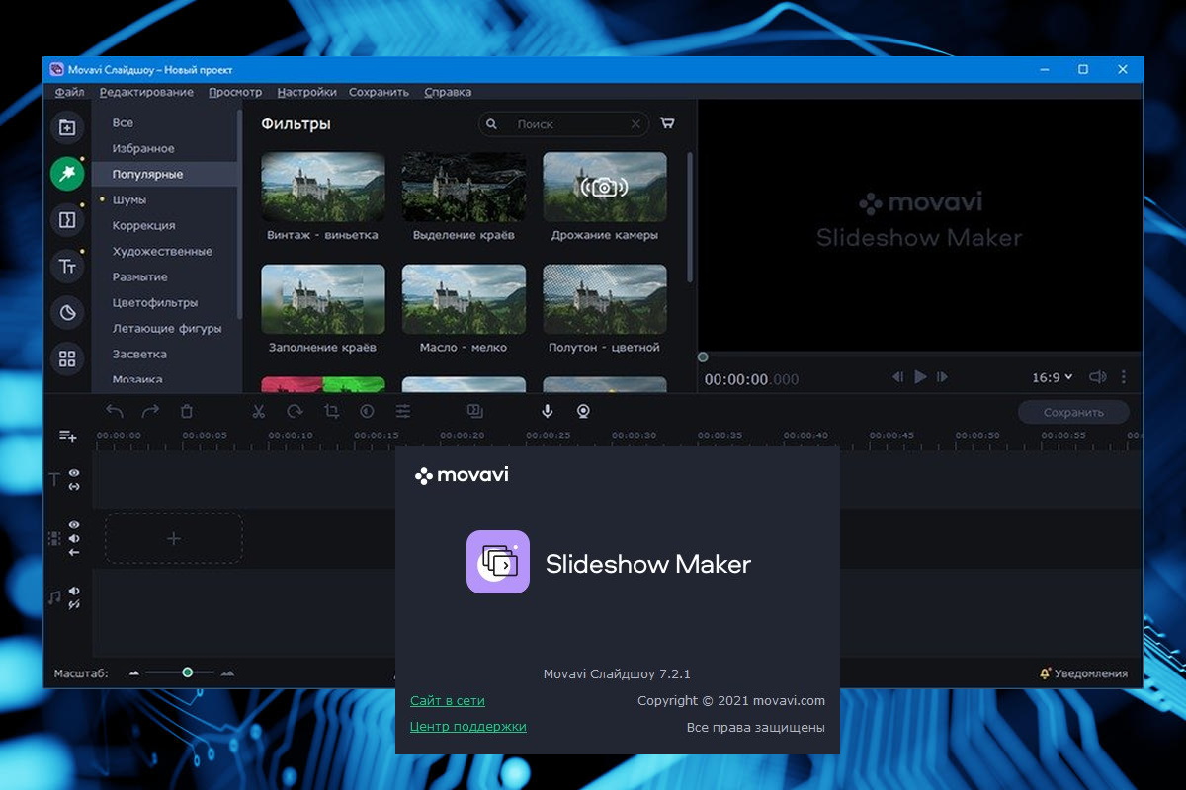The image size is (1186, 790).
Task: Open the Titles panel icon
Action: pos(67,266)
